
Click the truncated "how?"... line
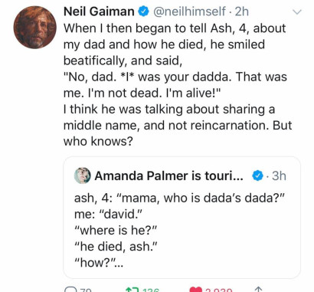[x=99, y=262]
